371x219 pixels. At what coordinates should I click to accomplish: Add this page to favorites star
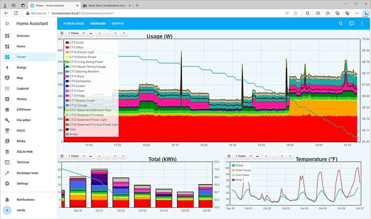(x=296, y=13)
